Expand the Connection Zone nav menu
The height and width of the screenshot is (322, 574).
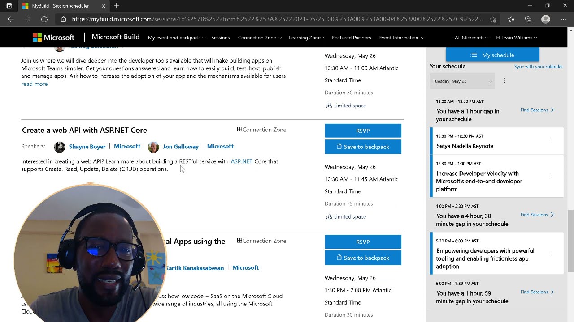[260, 38]
